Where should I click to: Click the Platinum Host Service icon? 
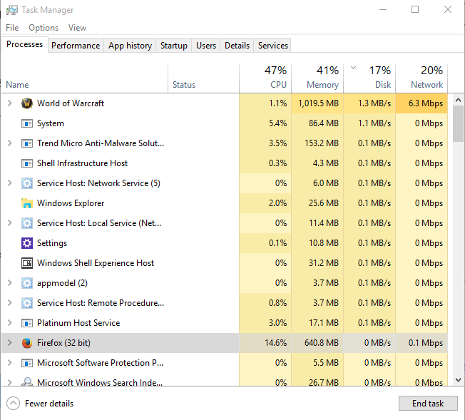pyautogui.click(x=27, y=323)
